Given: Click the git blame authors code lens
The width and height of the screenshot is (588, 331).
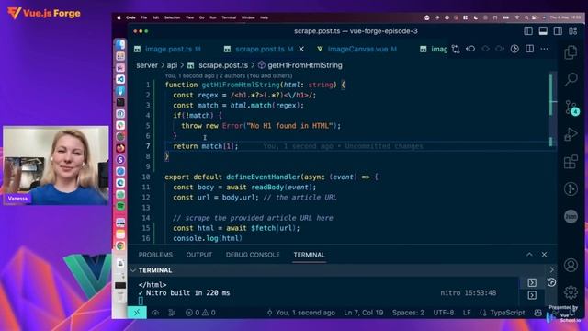Looking at the screenshot, I should [229, 75].
